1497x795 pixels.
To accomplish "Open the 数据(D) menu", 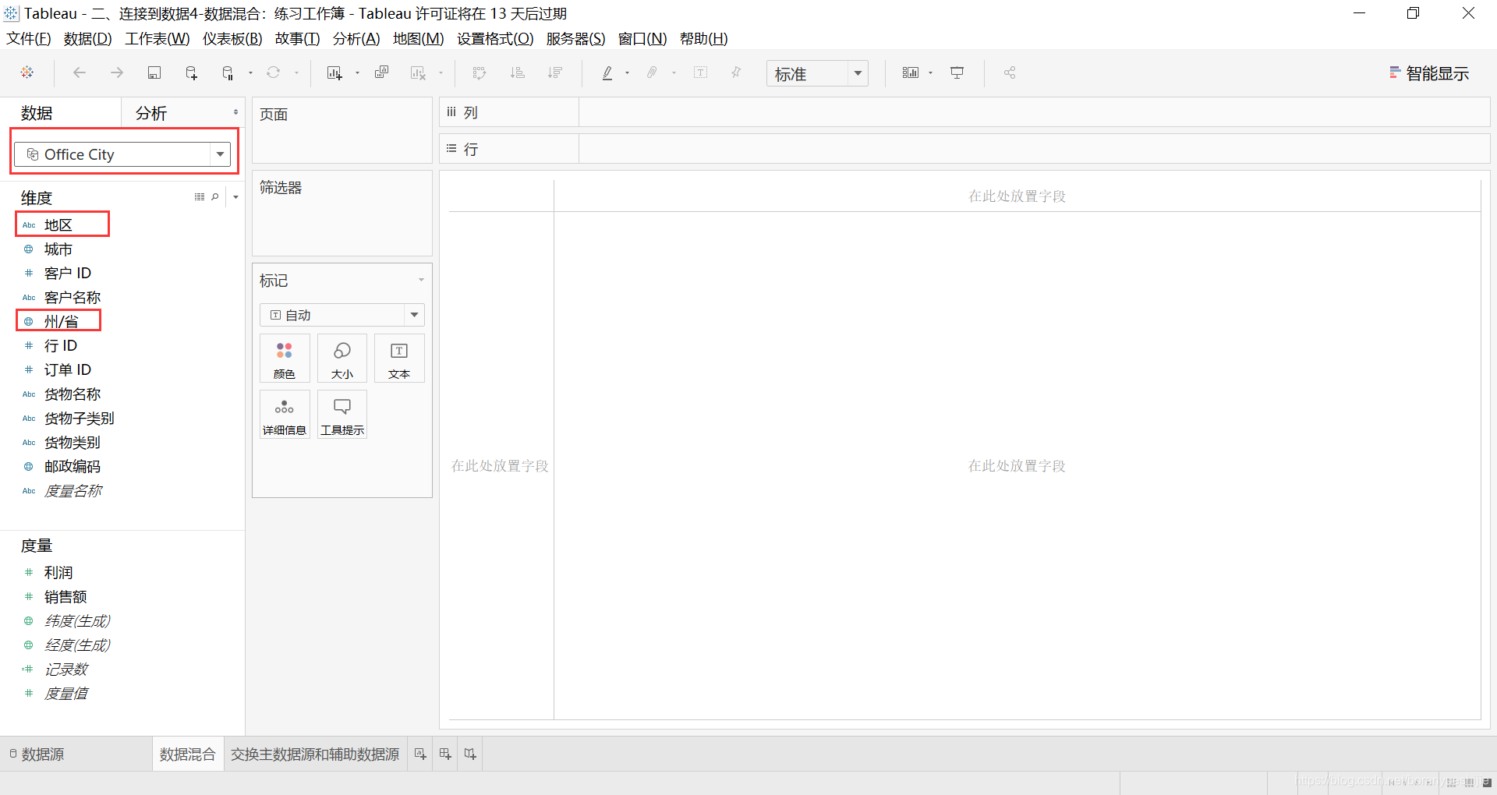I will click(x=87, y=39).
